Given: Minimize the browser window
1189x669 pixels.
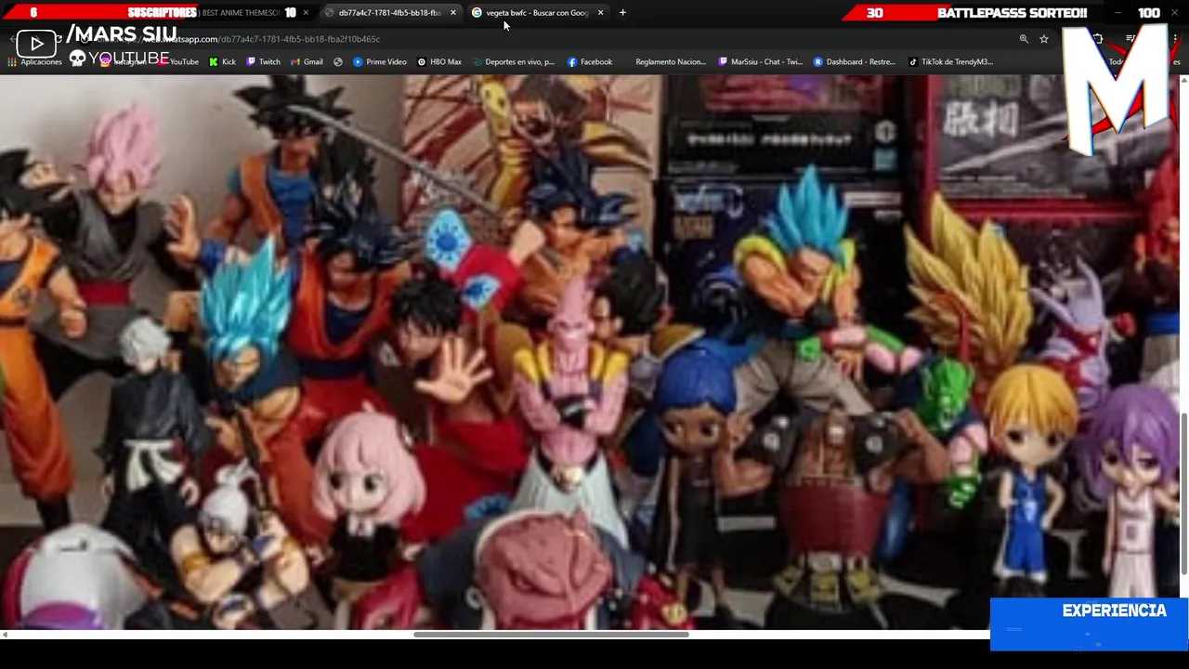Looking at the screenshot, I should coord(1117,13).
